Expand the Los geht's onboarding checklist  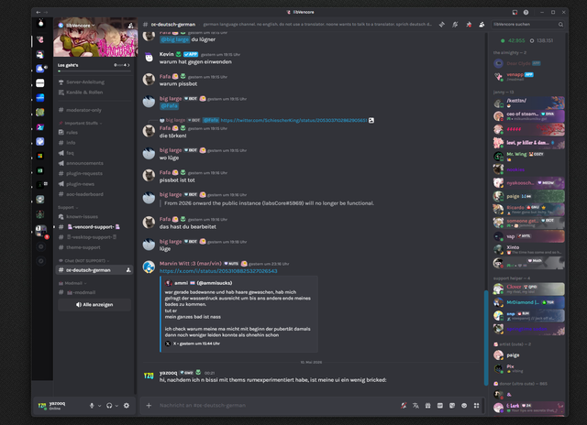(x=94, y=65)
